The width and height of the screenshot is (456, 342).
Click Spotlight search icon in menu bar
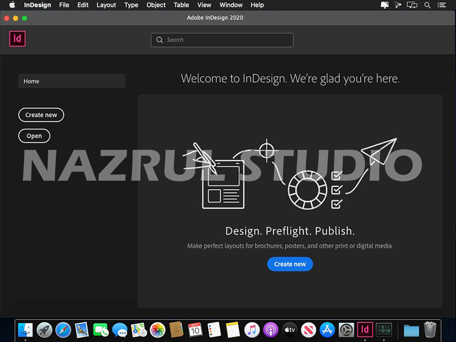[427, 5]
